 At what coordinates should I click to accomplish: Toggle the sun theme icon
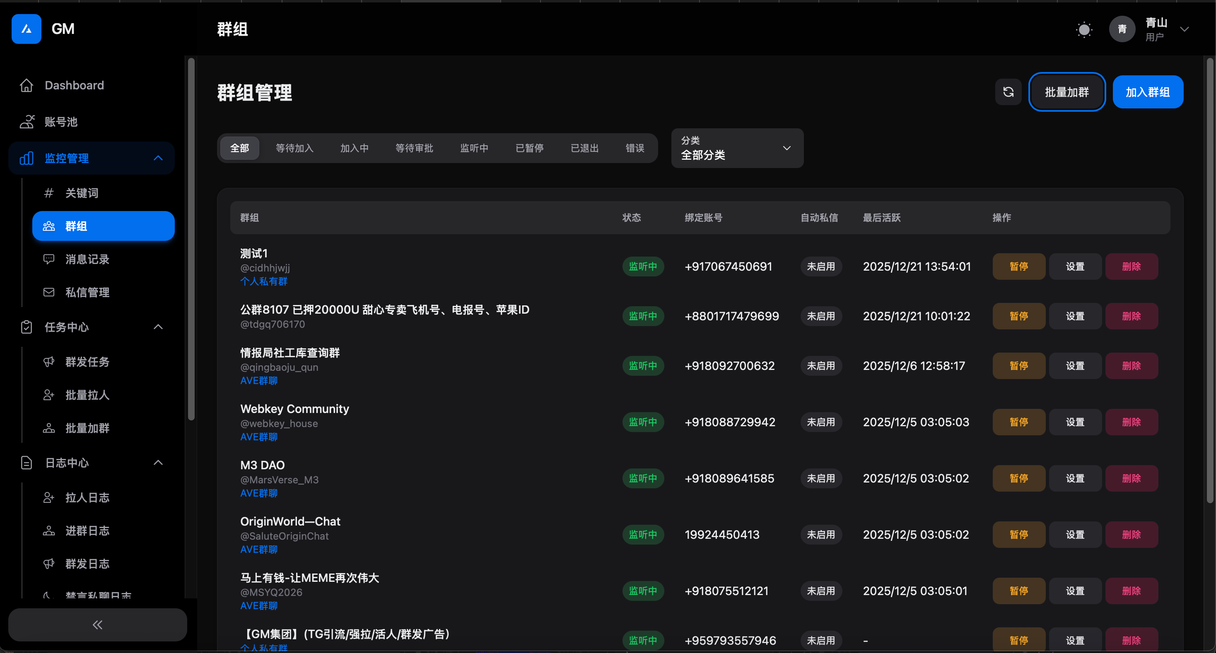click(x=1084, y=30)
